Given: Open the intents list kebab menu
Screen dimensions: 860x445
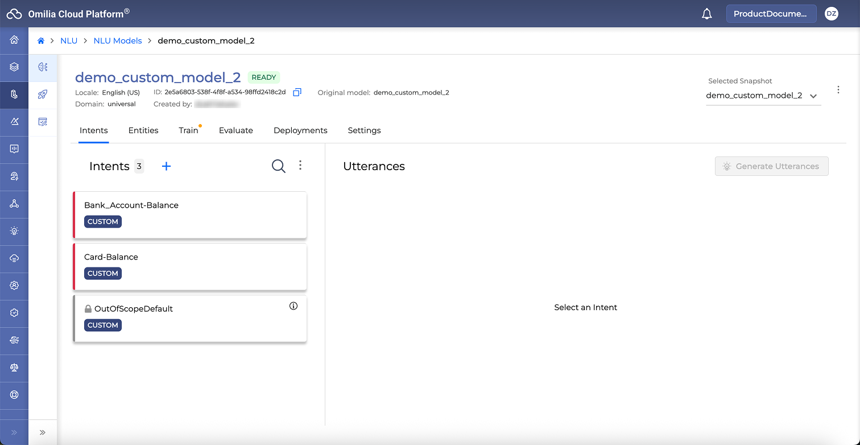Looking at the screenshot, I should tap(300, 166).
